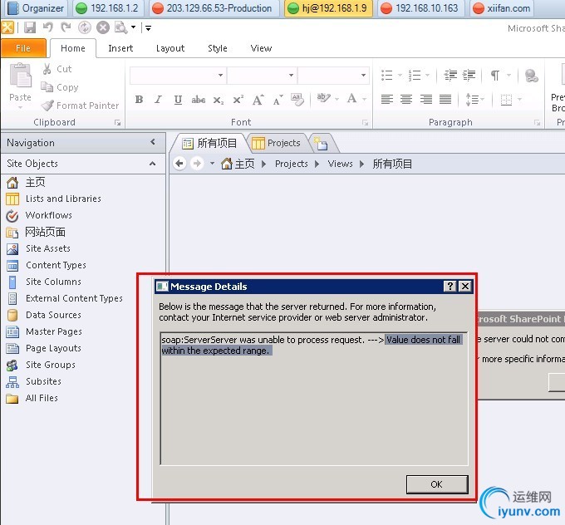Screen dimensions: 565x525
Task: Switch to the Home ribbon tab
Action: (x=73, y=48)
